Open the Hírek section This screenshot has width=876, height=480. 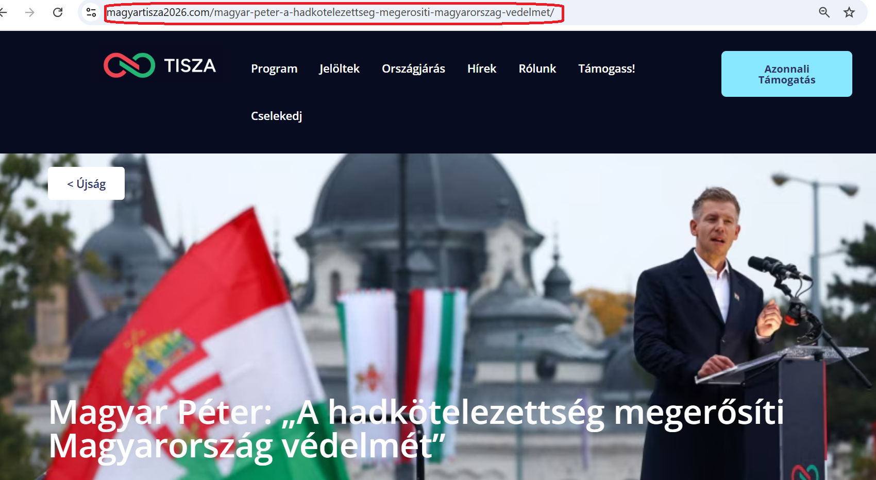click(482, 68)
